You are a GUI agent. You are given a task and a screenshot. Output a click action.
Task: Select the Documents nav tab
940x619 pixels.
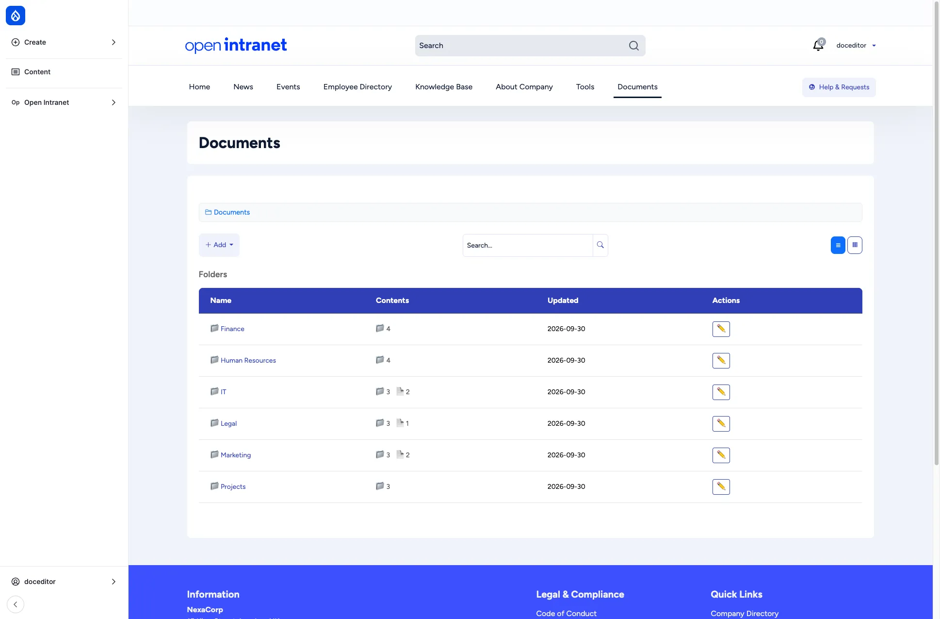tap(637, 87)
